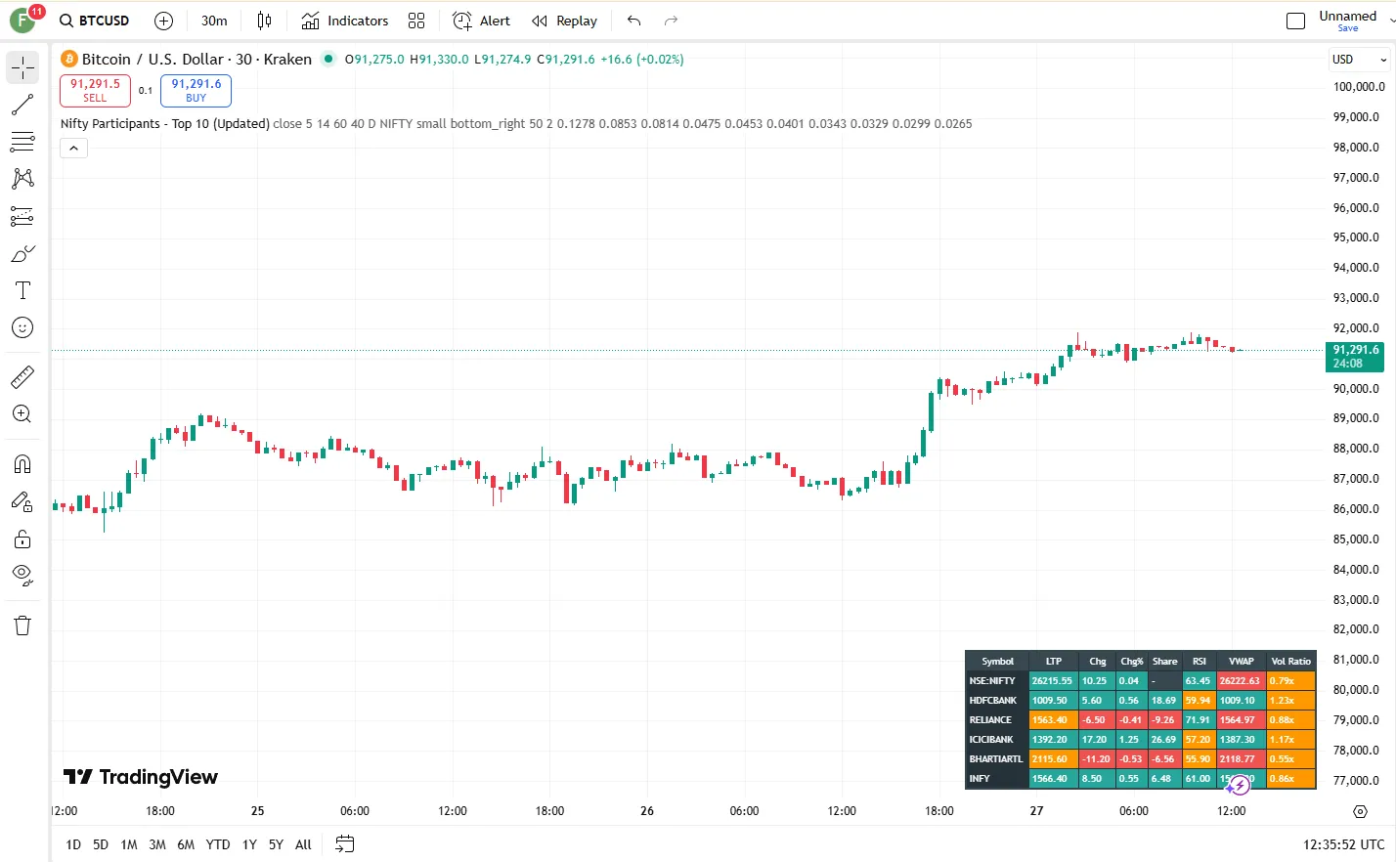Toggle hide all drawings eye icon
The image size is (1396, 862).
coord(22,575)
